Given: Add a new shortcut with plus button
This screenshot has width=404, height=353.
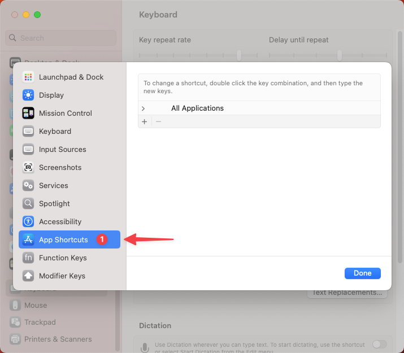Looking at the screenshot, I should coord(145,121).
